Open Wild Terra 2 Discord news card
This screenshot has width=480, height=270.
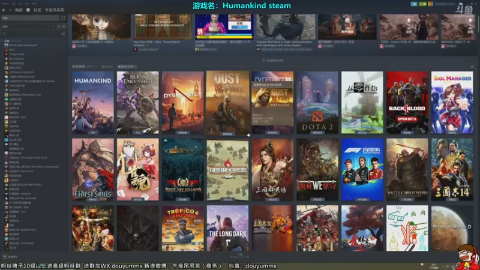tap(286, 31)
